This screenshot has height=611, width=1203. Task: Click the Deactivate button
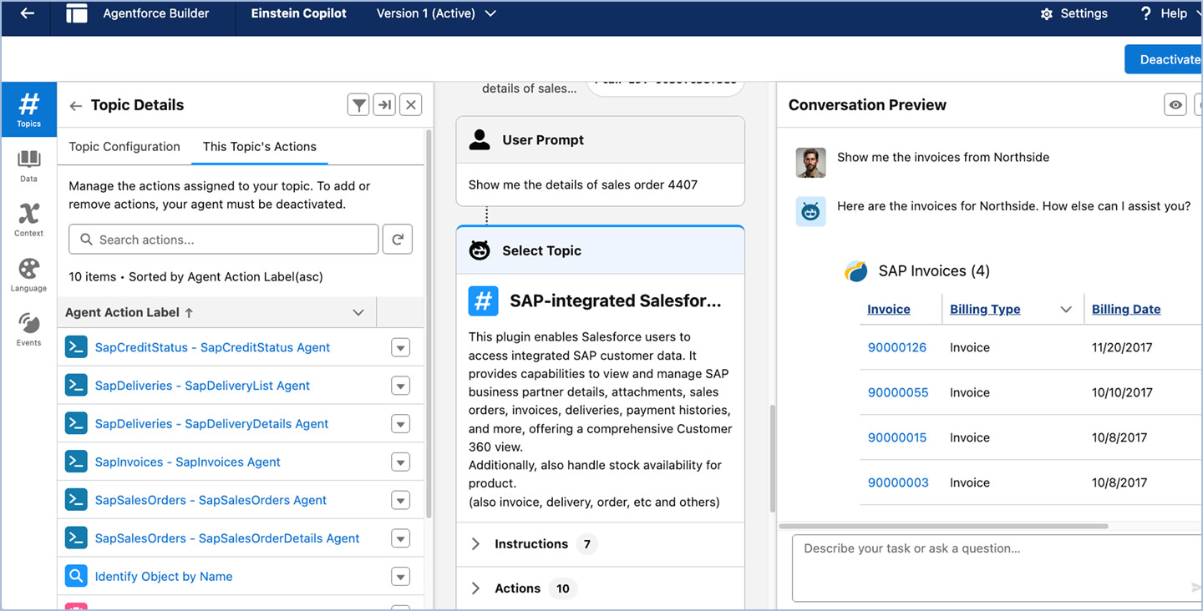tap(1164, 59)
